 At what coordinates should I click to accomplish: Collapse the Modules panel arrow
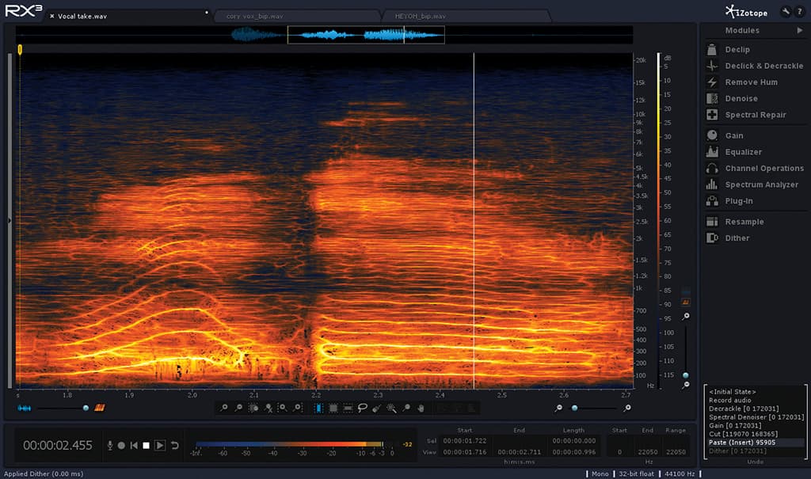[x=800, y=31]
